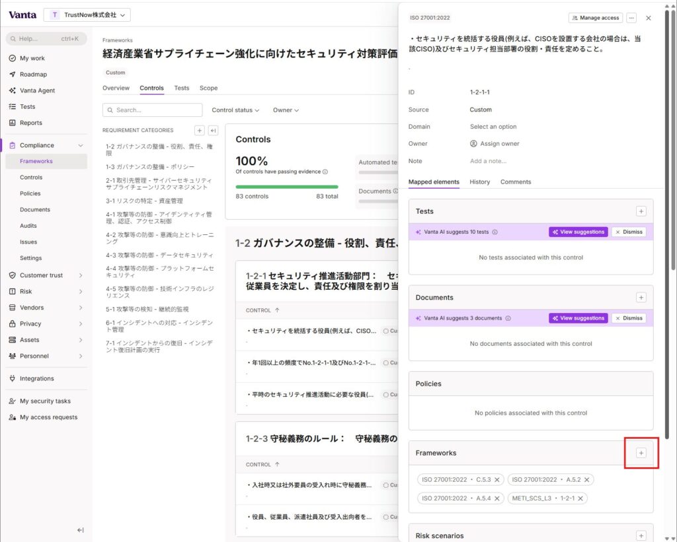The image size is (677, 542).
Task: Open Vanta Agent in the sidebar
Action: point(37,90)
